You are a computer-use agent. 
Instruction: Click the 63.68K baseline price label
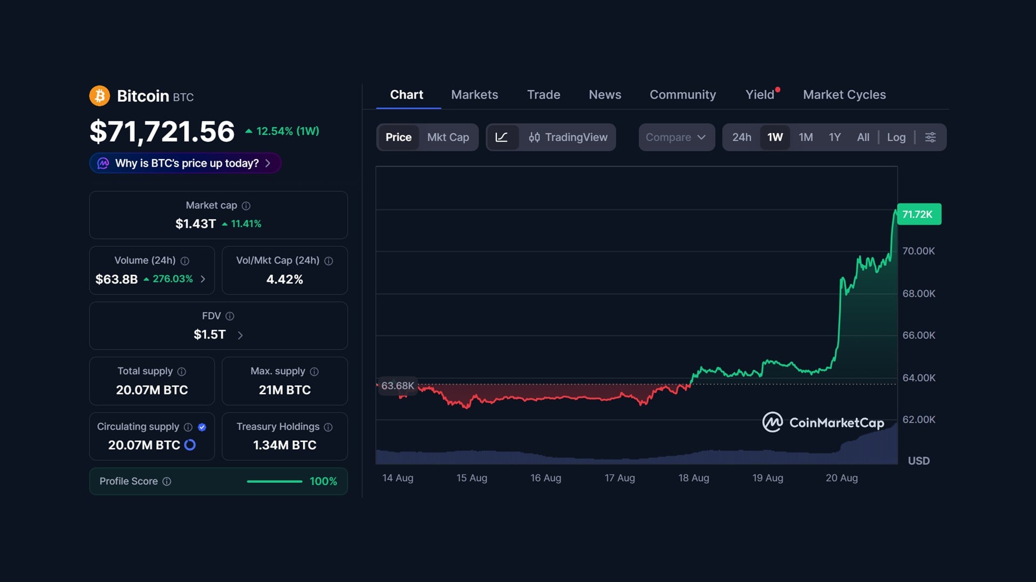click(x=398, y=386)
